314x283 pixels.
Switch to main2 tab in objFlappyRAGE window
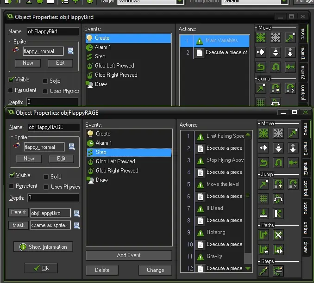click(306, 168)
